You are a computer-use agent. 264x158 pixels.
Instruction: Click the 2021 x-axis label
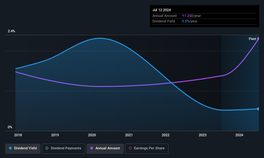point(129,135)
